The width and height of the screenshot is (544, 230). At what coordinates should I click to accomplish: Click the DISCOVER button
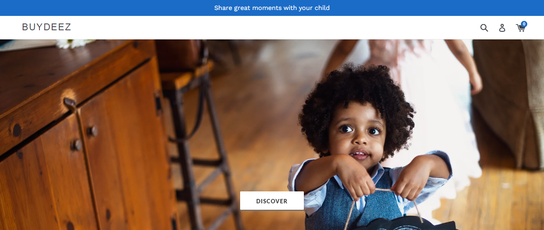272,201
